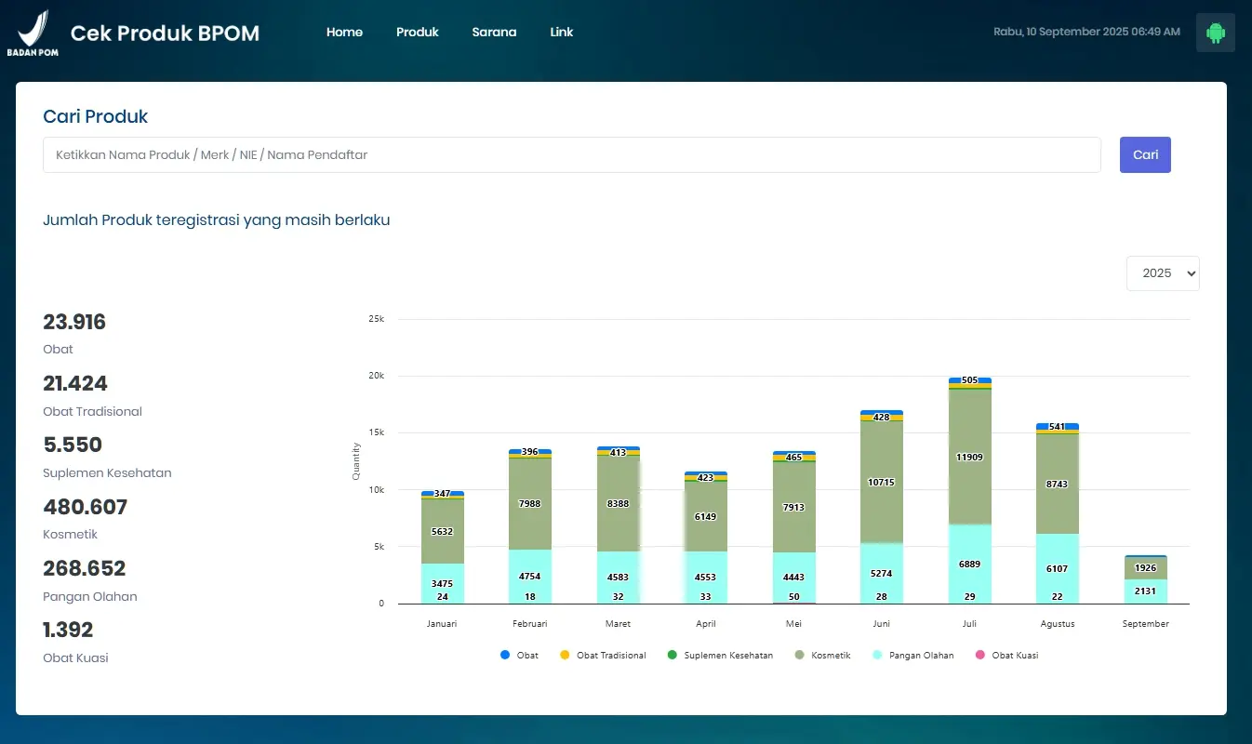Click the Cek Produk BPOM title
This screenshot has height=744, width=1252.
point(165,33)
